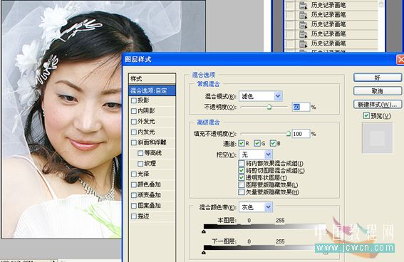Enable the 斜面和浮雕 checkbox

coord(134,142)
